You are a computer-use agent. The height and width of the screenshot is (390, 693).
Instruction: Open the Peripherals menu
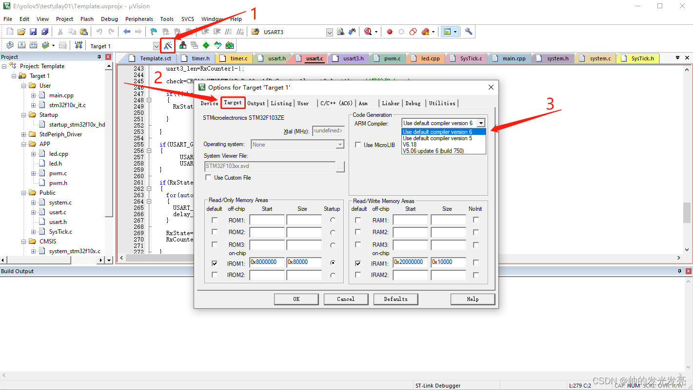139,19
